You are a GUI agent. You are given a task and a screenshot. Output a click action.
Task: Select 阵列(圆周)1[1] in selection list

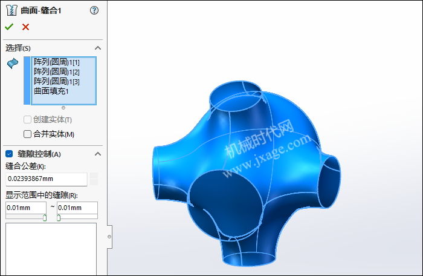57,62
